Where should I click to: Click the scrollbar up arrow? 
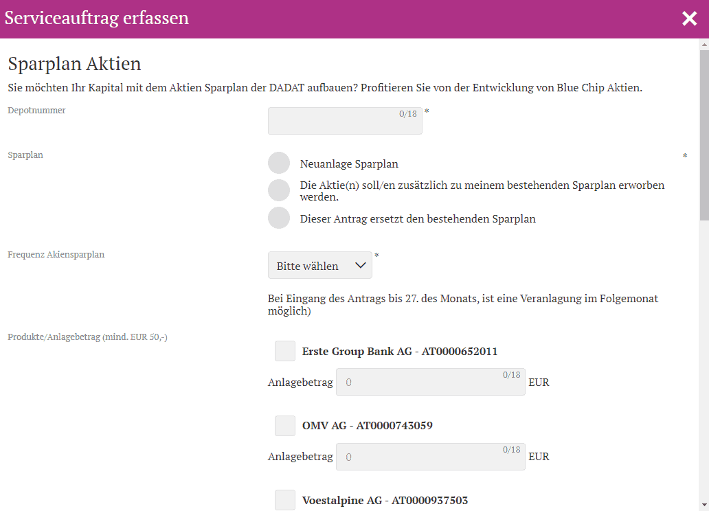point(704,45)
